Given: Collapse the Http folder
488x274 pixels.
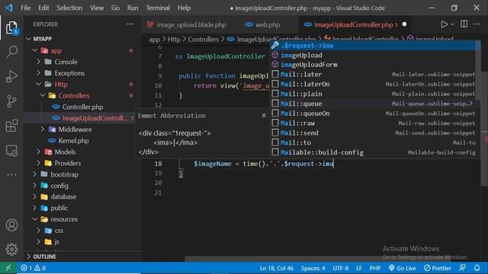Looking at the screenshot, I should [x=39, y=84].
